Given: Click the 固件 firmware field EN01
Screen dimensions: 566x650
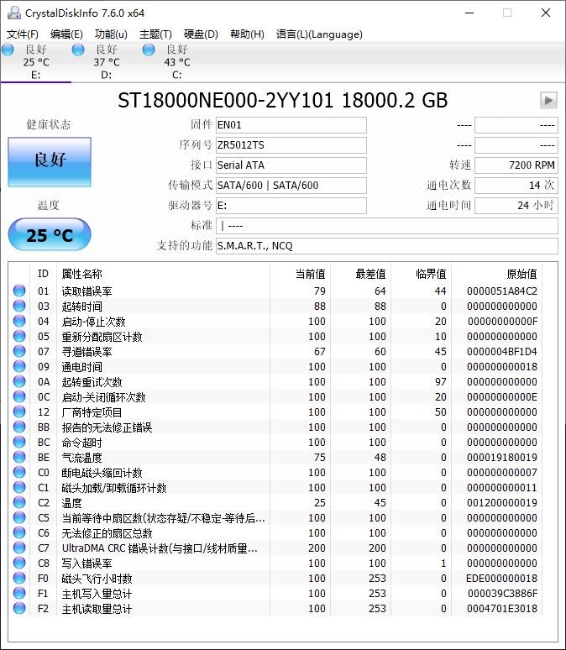Looking at the screenshot, I should pos(291,125).
